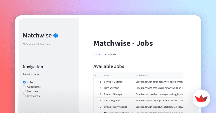Select the Jobs radio button

[x=24, y=82]
